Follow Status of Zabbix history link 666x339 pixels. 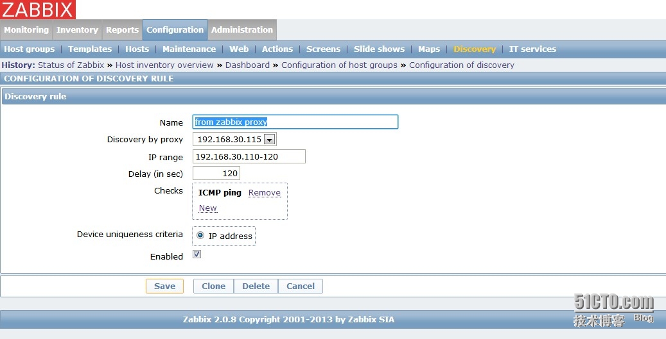tap(71, 65)
